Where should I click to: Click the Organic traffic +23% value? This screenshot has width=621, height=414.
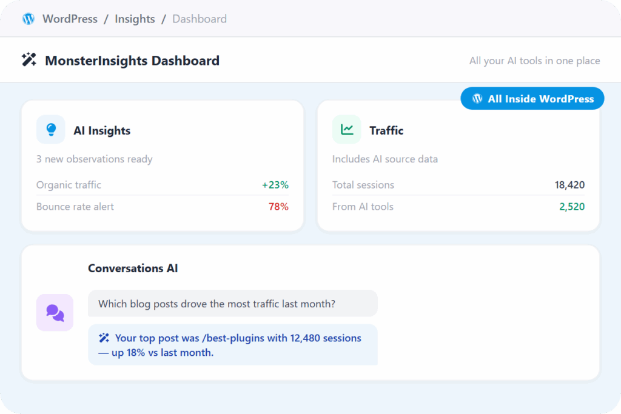[x=275, y=185]
